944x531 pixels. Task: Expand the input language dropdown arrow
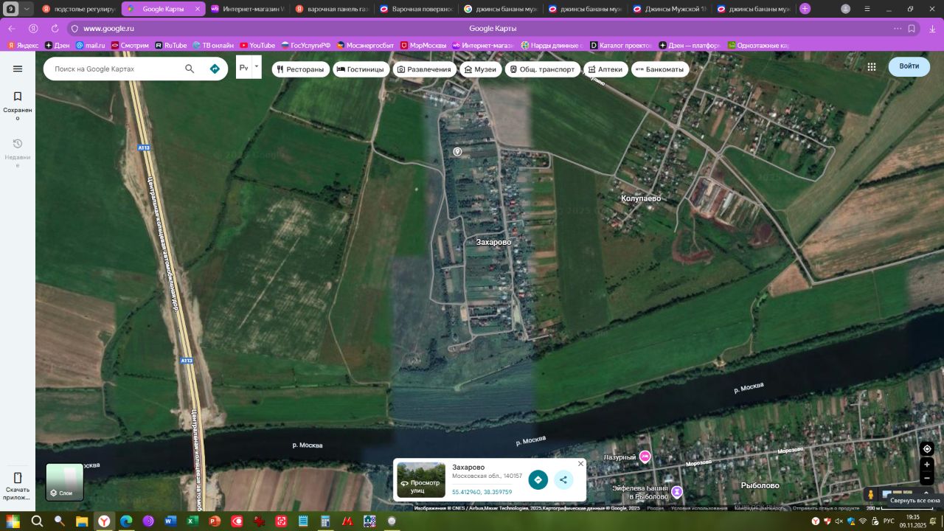(257, 66)
